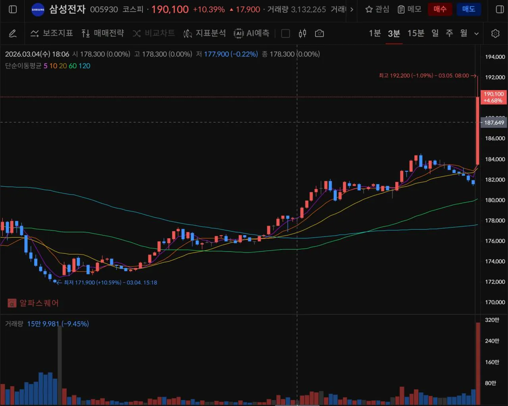Select the pencil drawing tool
Image resolution: width=508 pixels, height=406 pixels.
[13, 33]
